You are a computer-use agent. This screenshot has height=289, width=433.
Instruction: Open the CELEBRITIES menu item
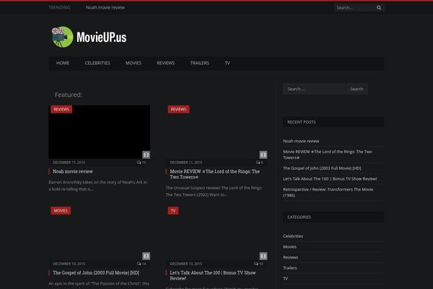pyautogui.click(x=97, y=63)
